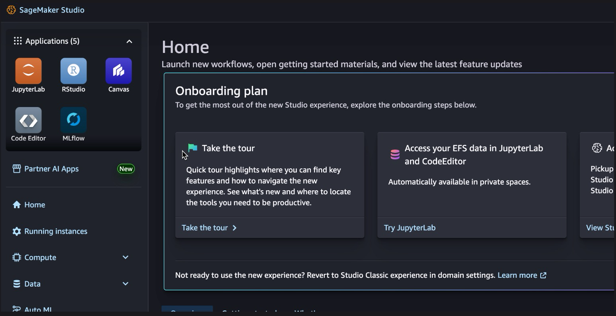The height and width of the screenshot is (316, 616).
Task: Click the SageMaker Studio logo icon
Action: pyautogui.click(x=11, y=10)
